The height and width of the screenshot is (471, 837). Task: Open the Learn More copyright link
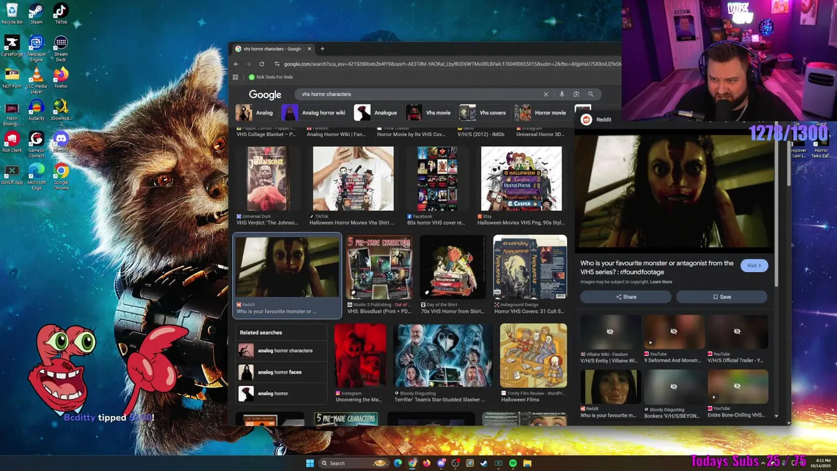(x=661, y=282)
